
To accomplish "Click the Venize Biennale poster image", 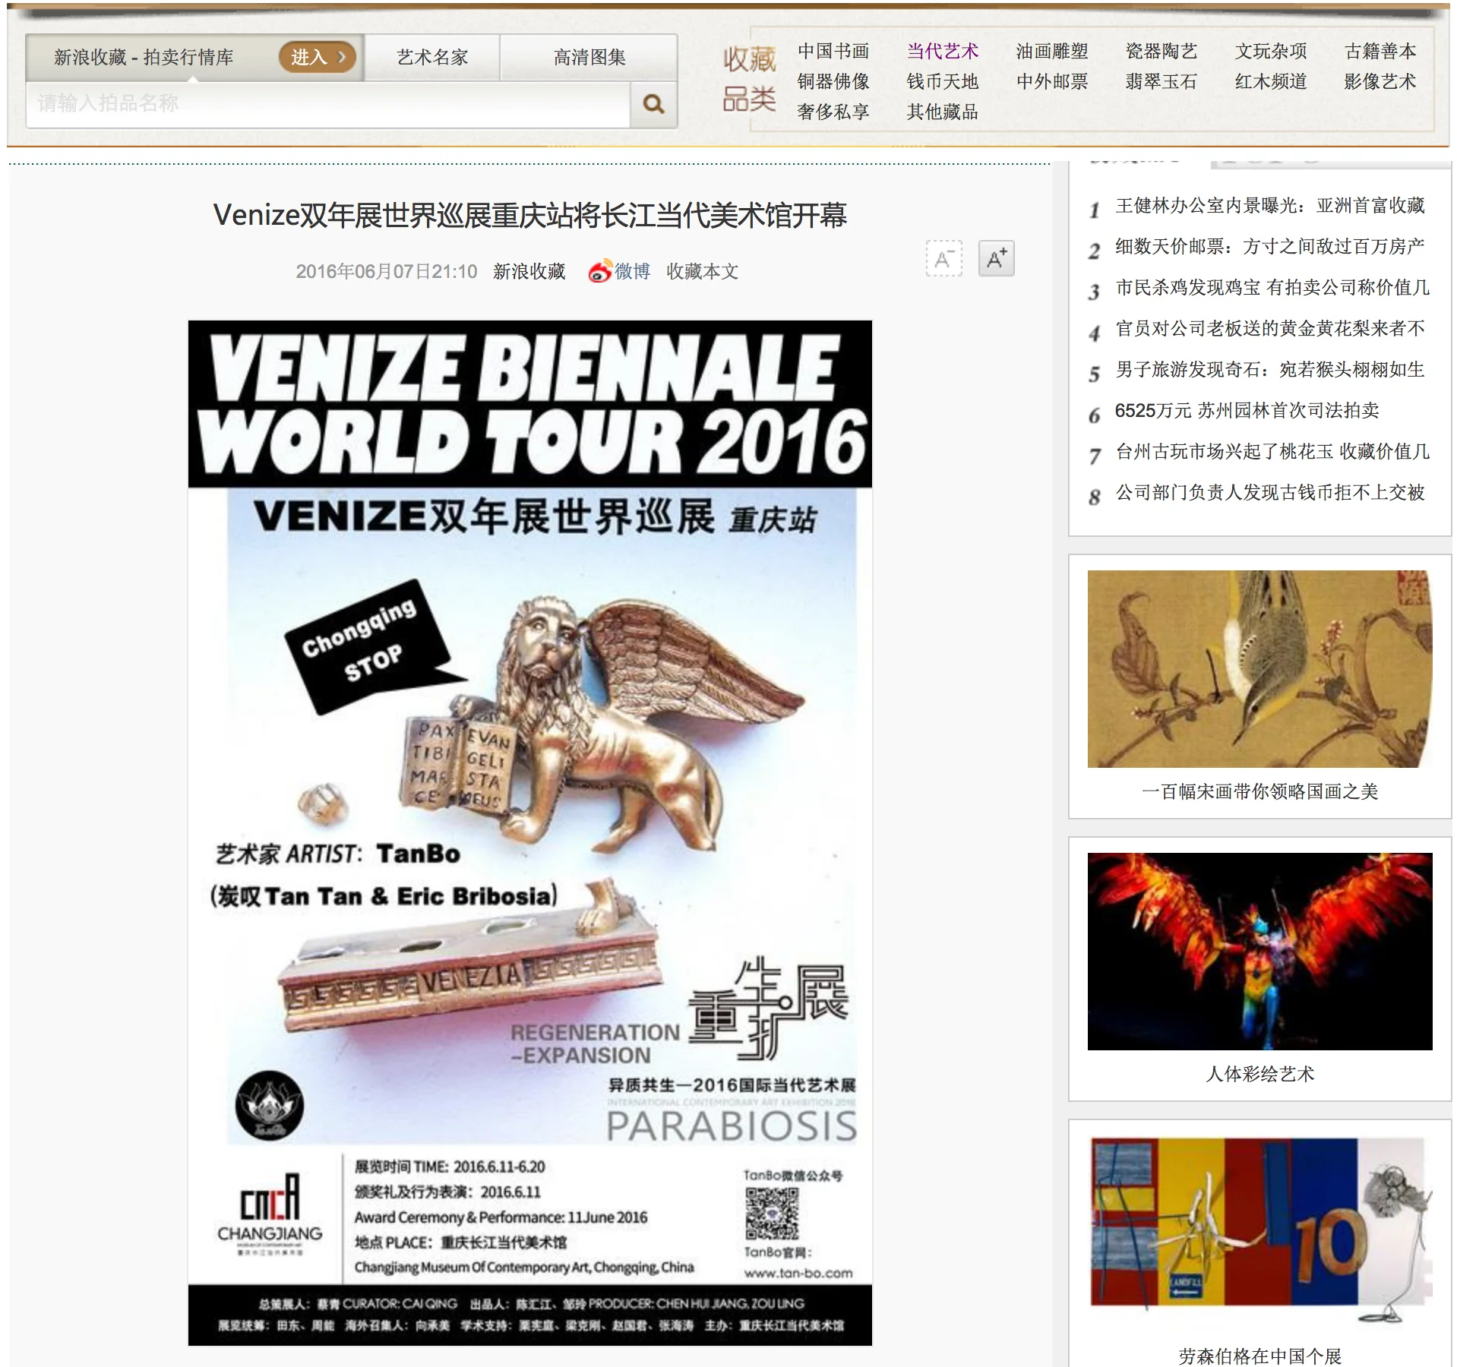I will coord(530,832).
